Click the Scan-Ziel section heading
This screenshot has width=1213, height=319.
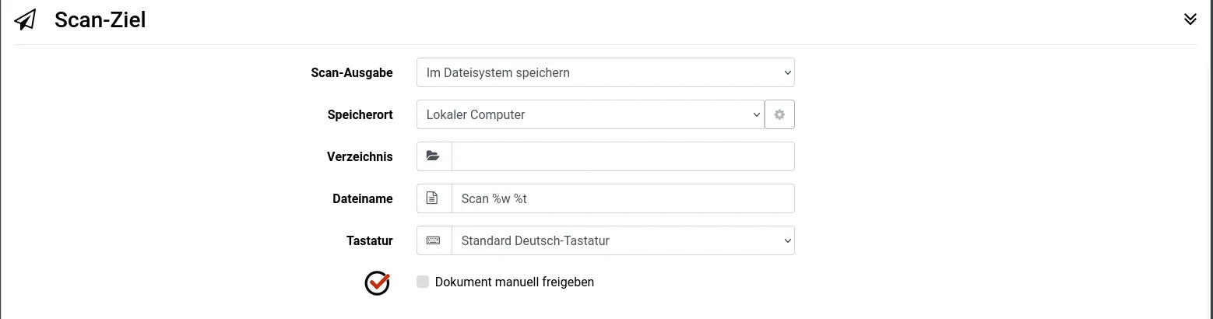coord(100,20)
